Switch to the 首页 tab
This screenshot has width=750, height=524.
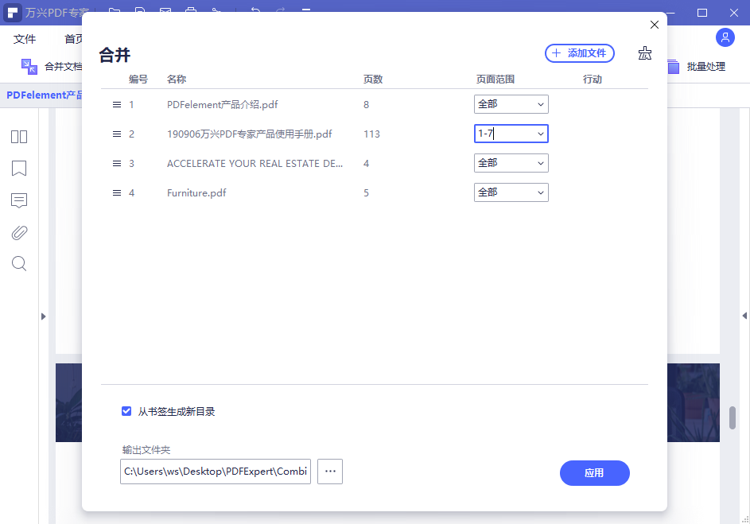pos(76,38)
